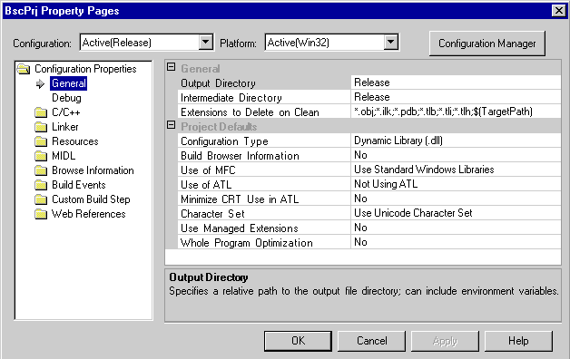Click the Configuration Properties open folder icon

pyautogui.click(x=24, y=69)
